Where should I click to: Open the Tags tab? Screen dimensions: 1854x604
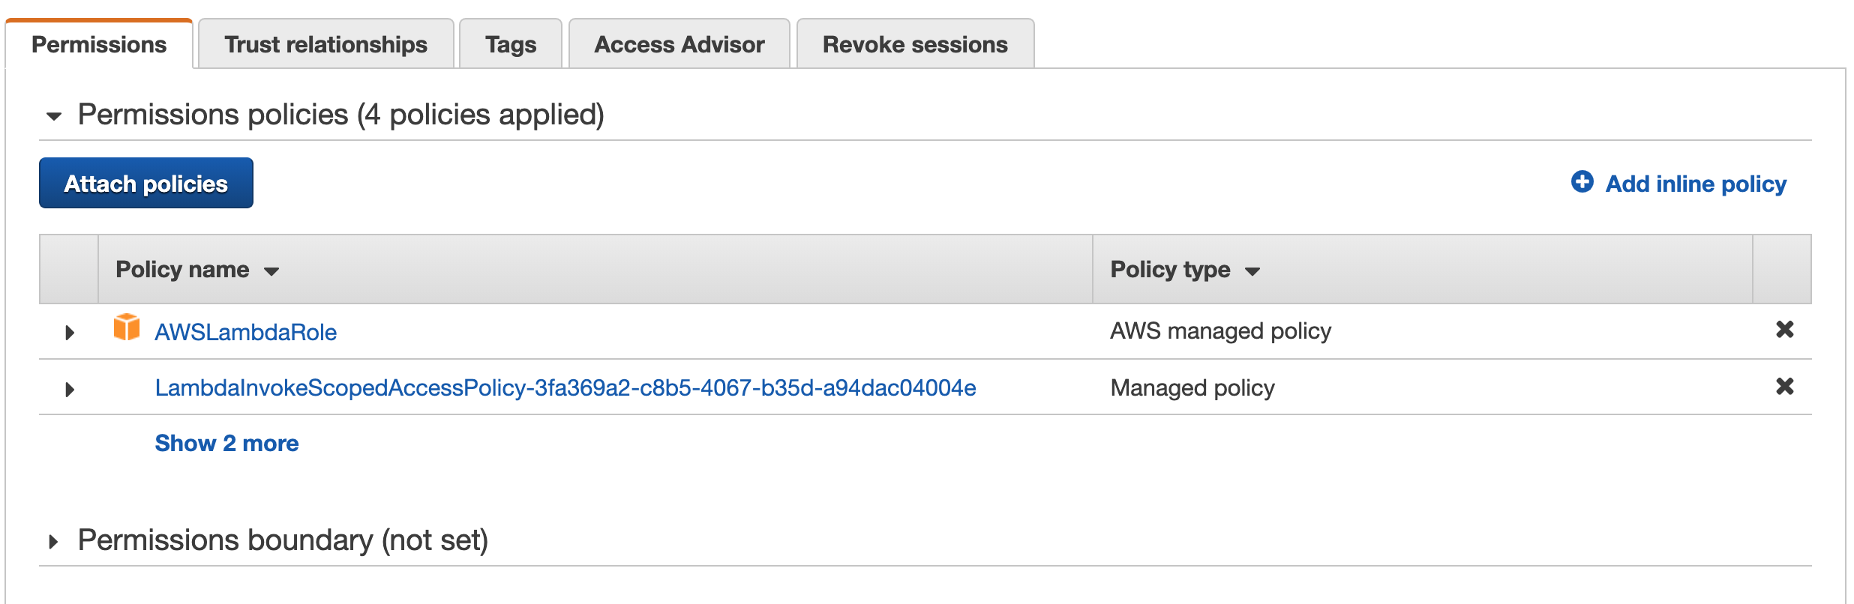pos(511,44)
